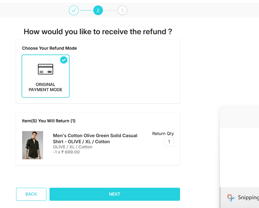
Task: Select step 2 in progress indicator
Action: 98,11
